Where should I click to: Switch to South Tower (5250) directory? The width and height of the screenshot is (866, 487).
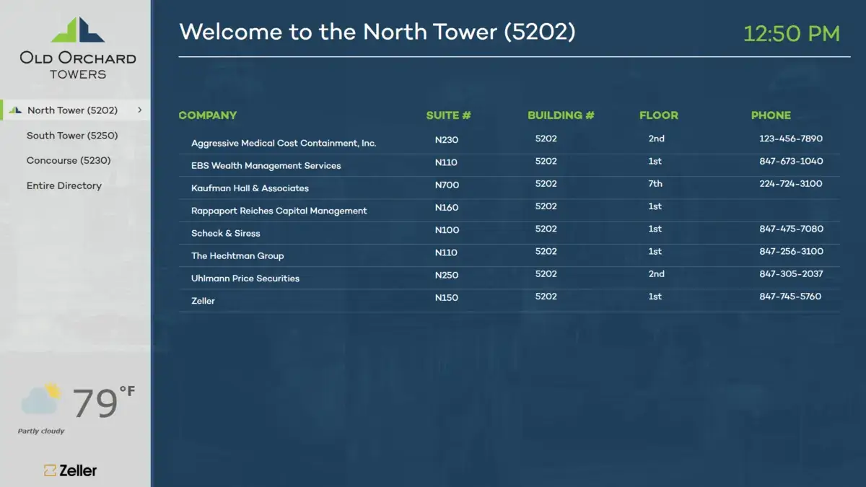click(72, 135)
